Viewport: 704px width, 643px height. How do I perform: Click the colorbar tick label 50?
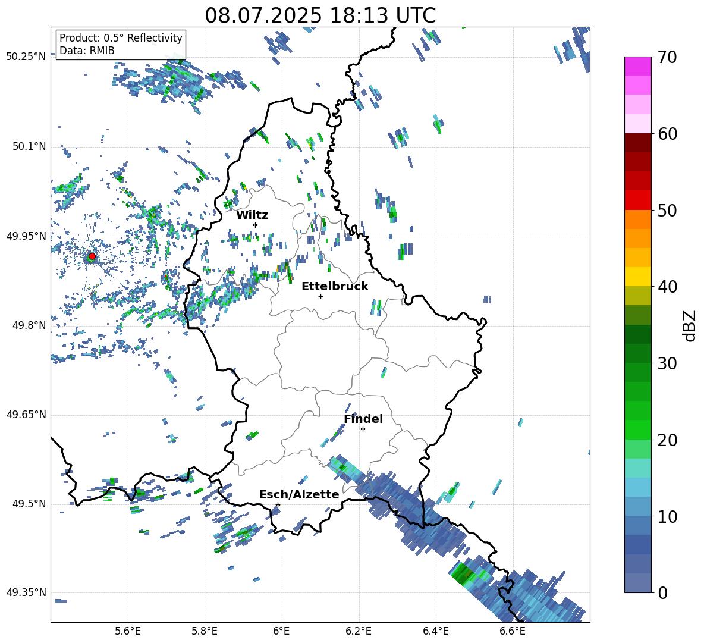click(x=667, y=211)
